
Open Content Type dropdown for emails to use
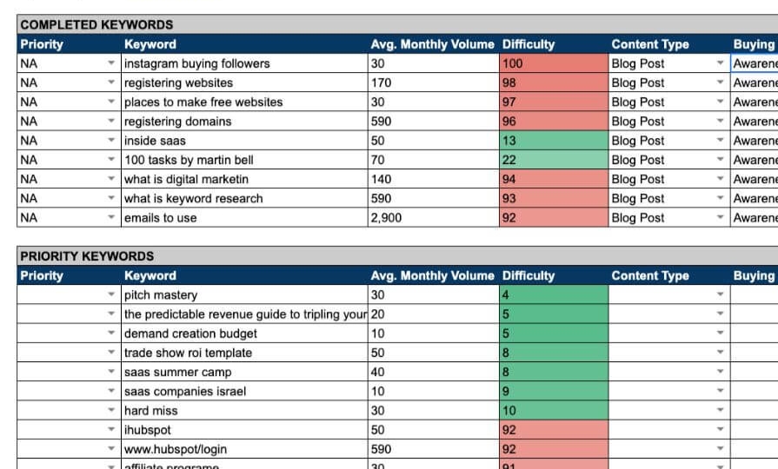click(720, 218)
